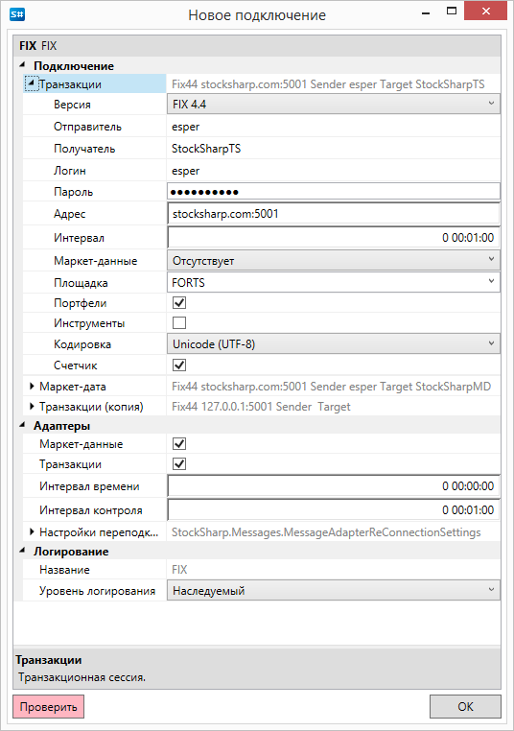Click the MessageAdapterReConnectionSettings value text

pos(326,531)
